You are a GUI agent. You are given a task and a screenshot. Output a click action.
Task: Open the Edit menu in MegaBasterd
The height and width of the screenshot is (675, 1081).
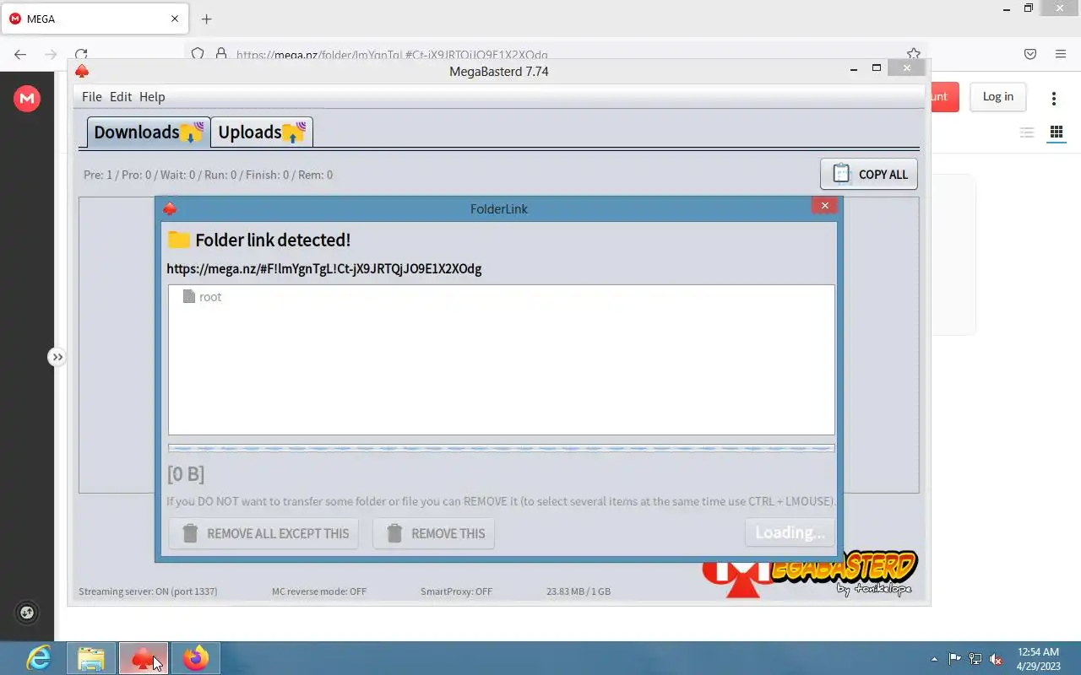[121, 97]
